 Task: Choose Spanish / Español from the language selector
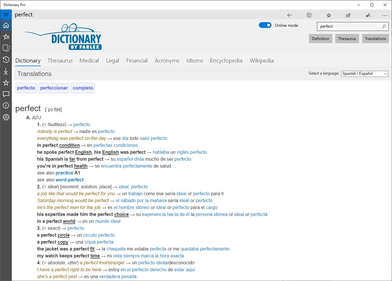coord(364,73)
